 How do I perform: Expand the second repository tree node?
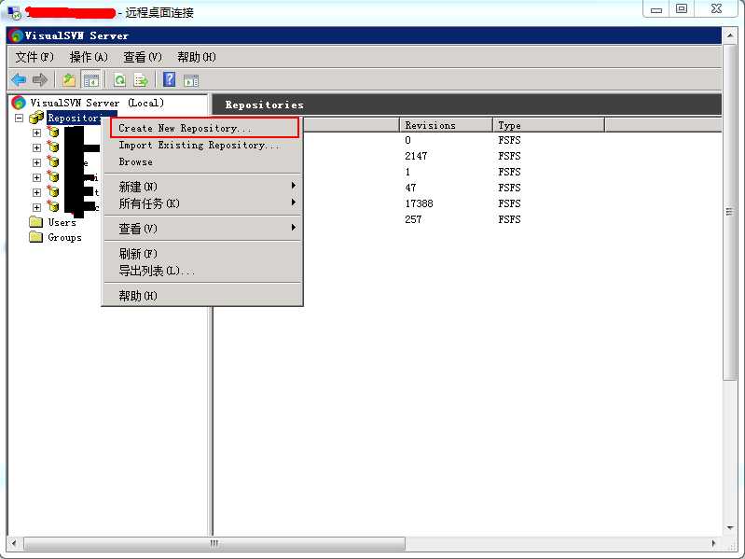(x=36, y=147)
